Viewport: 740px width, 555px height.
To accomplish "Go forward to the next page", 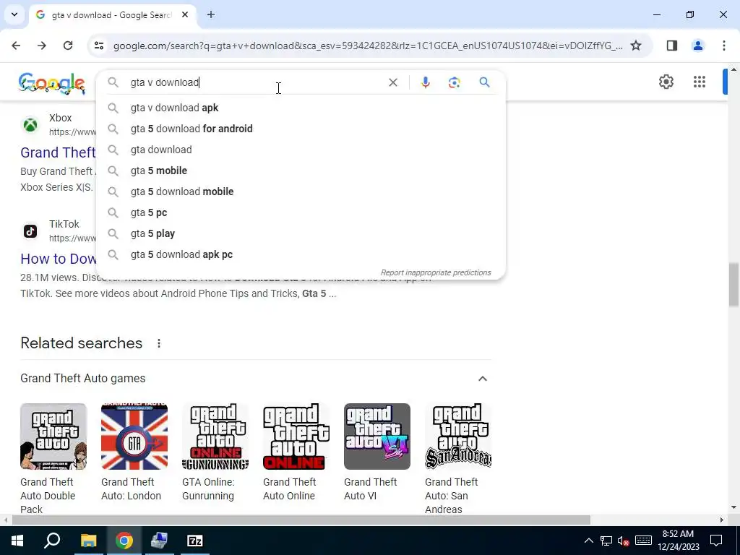I will tap(42, 46).
